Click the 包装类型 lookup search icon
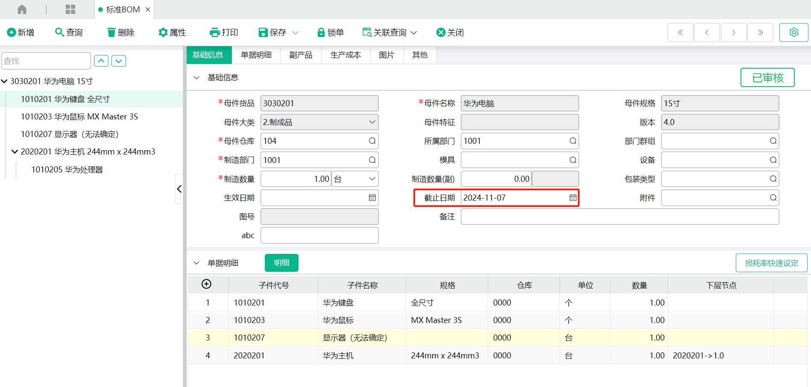 coord(773,179)
